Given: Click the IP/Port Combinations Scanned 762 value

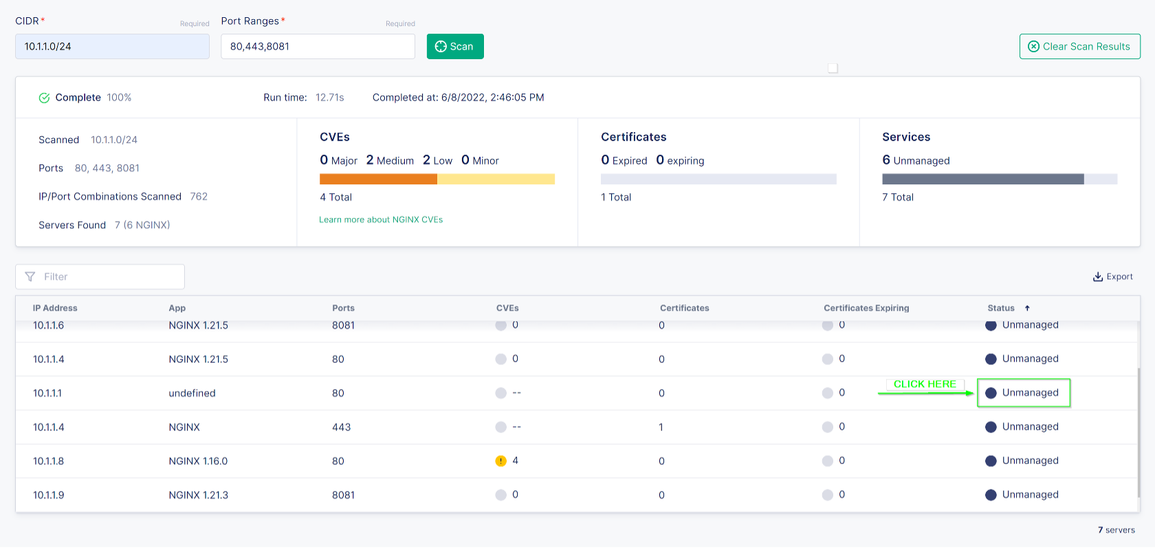Looking at the screenshot, I should 199,197.
